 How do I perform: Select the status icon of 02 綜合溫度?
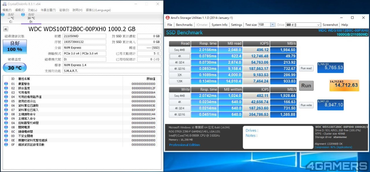pyautogui.click(x=6, y=88)
